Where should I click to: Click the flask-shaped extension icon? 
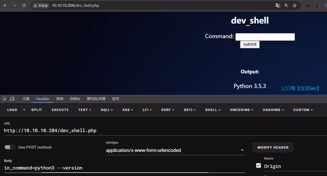tap(317, 5)
